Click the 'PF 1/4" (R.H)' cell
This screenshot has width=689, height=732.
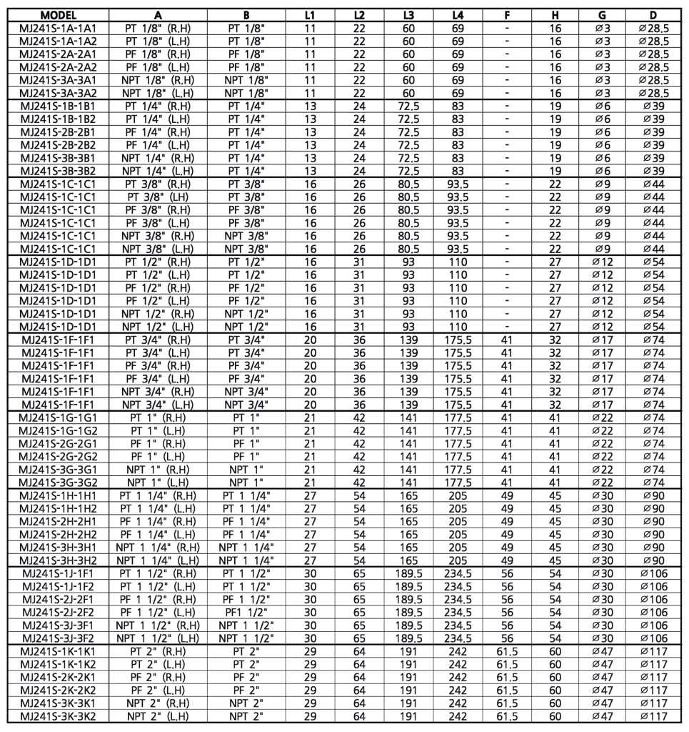[158, 132]
